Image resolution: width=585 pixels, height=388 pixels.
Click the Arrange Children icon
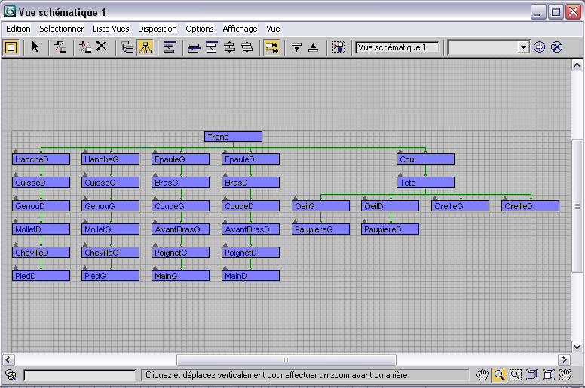tap(194, 47)
